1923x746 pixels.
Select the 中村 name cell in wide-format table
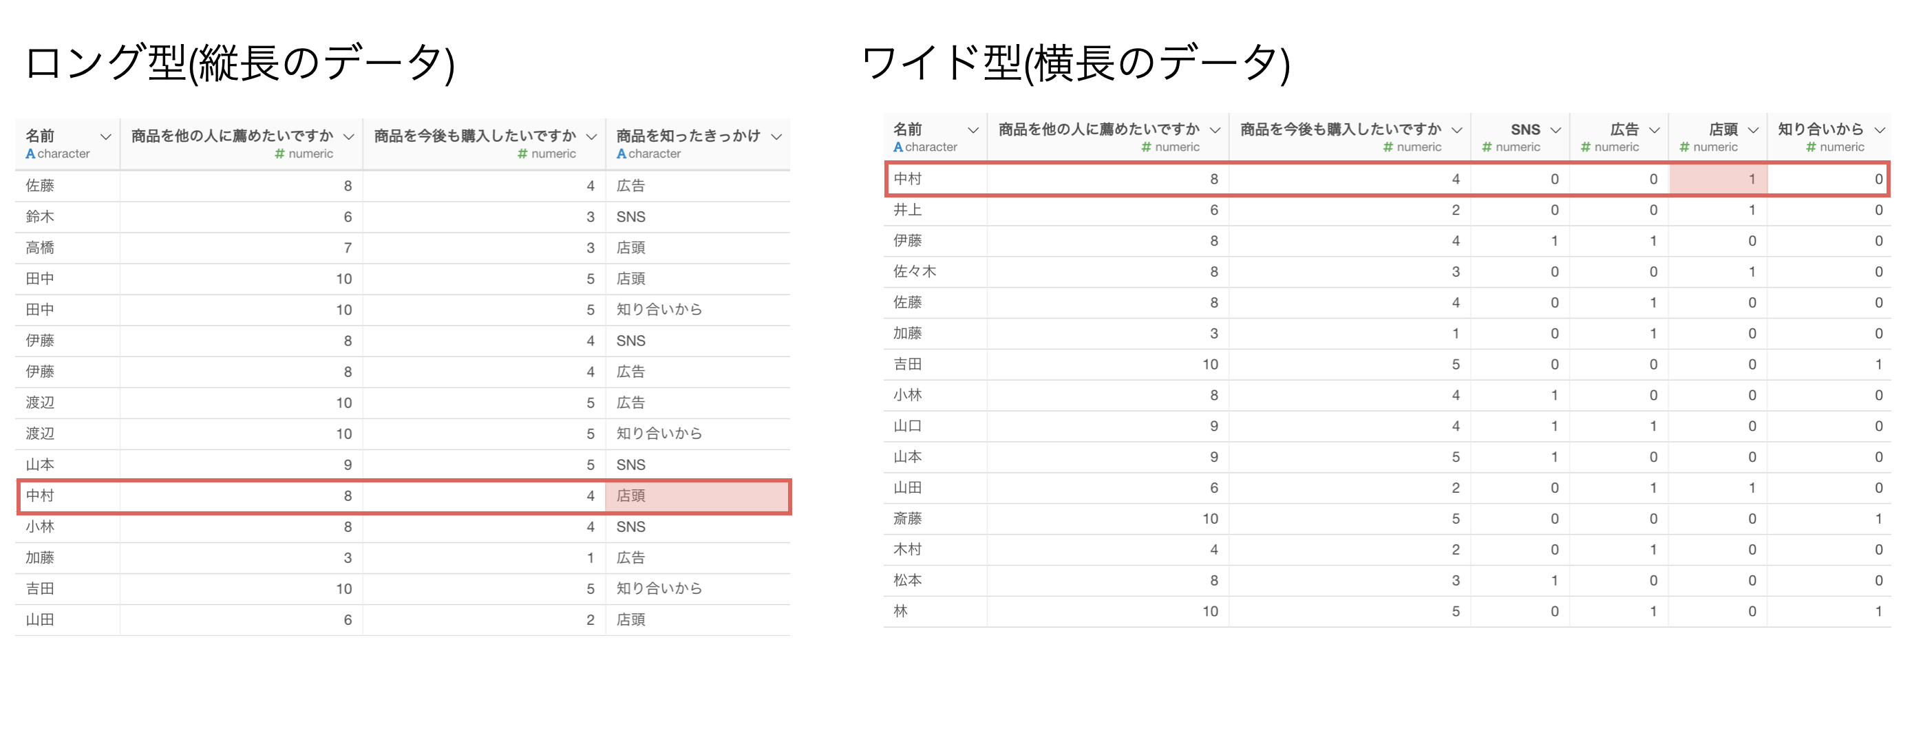[937, 179]
